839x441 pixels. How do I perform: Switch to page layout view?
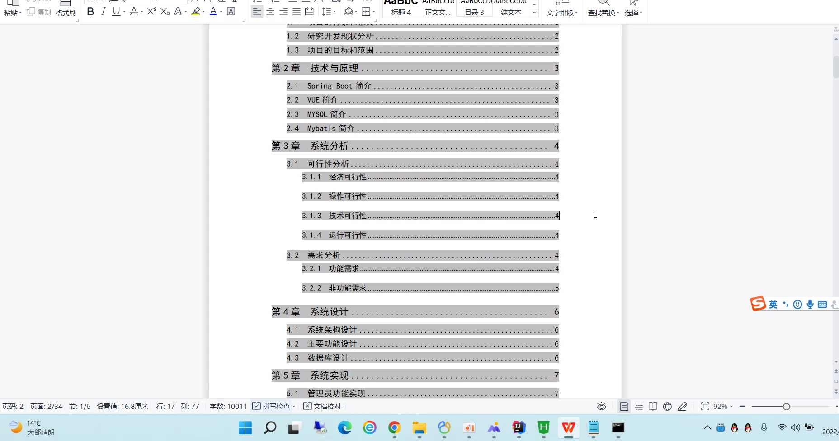coord(624,407)
